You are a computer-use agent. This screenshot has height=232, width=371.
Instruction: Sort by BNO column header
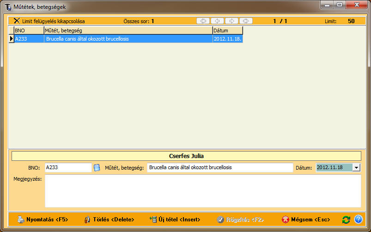(29, 31)
